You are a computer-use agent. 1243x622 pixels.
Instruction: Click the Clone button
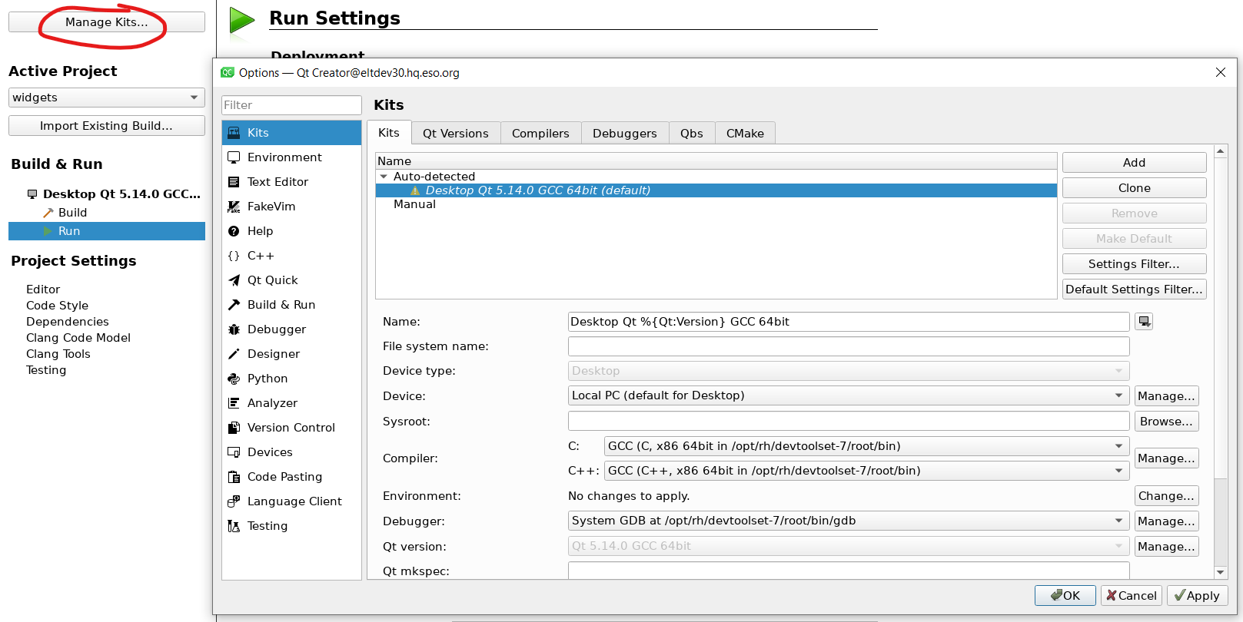(1134, 188)
